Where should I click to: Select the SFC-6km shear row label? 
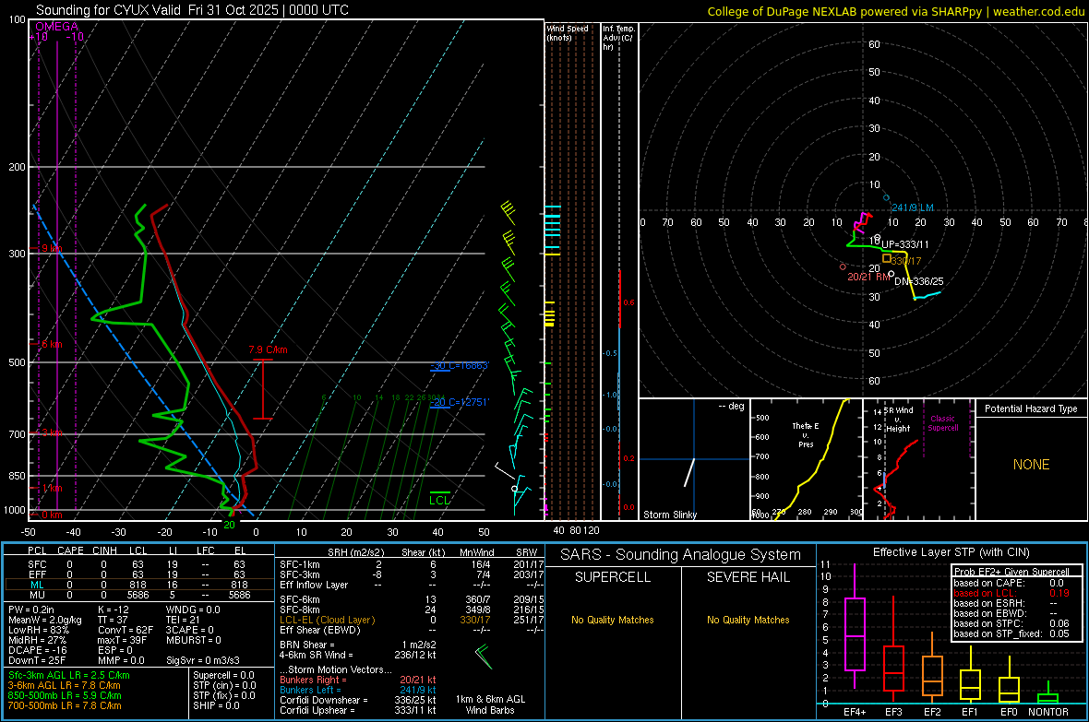click(x=300, y=599)
